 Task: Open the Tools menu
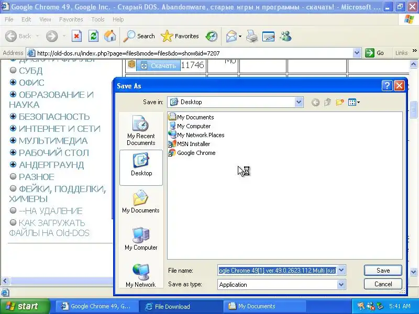tap(98, 19)
